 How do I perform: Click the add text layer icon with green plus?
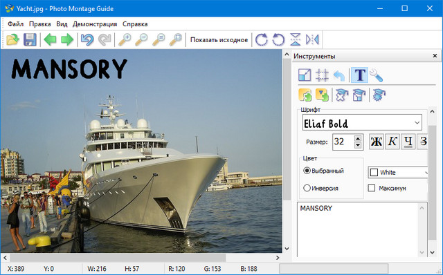(305, 95)
